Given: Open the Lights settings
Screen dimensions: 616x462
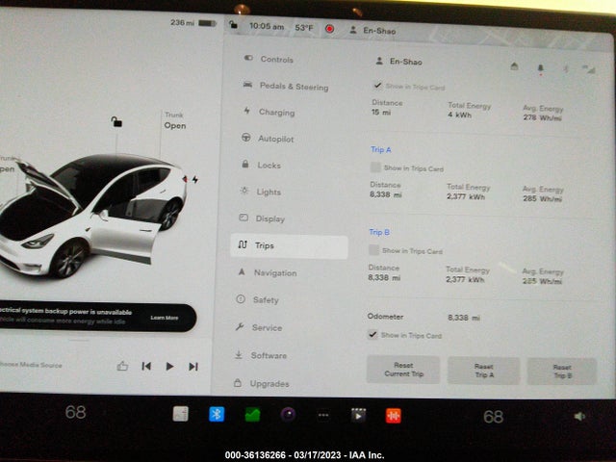Looking at the screenshot, I should coord(261,192).
